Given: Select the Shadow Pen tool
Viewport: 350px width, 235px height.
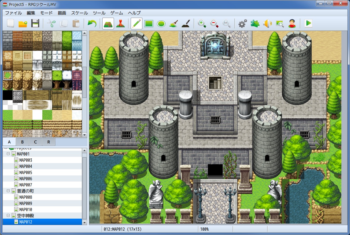Looking at the screenshot, I should pyautogui.click(x=186, y=23).
